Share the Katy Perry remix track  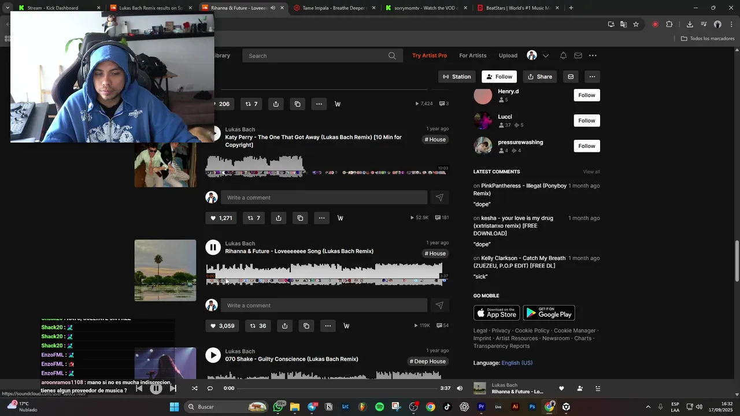point(279,218)
